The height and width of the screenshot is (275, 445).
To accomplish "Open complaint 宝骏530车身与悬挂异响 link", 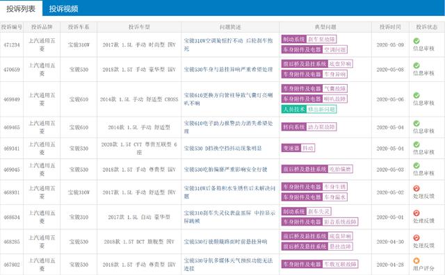I will 228,69.
